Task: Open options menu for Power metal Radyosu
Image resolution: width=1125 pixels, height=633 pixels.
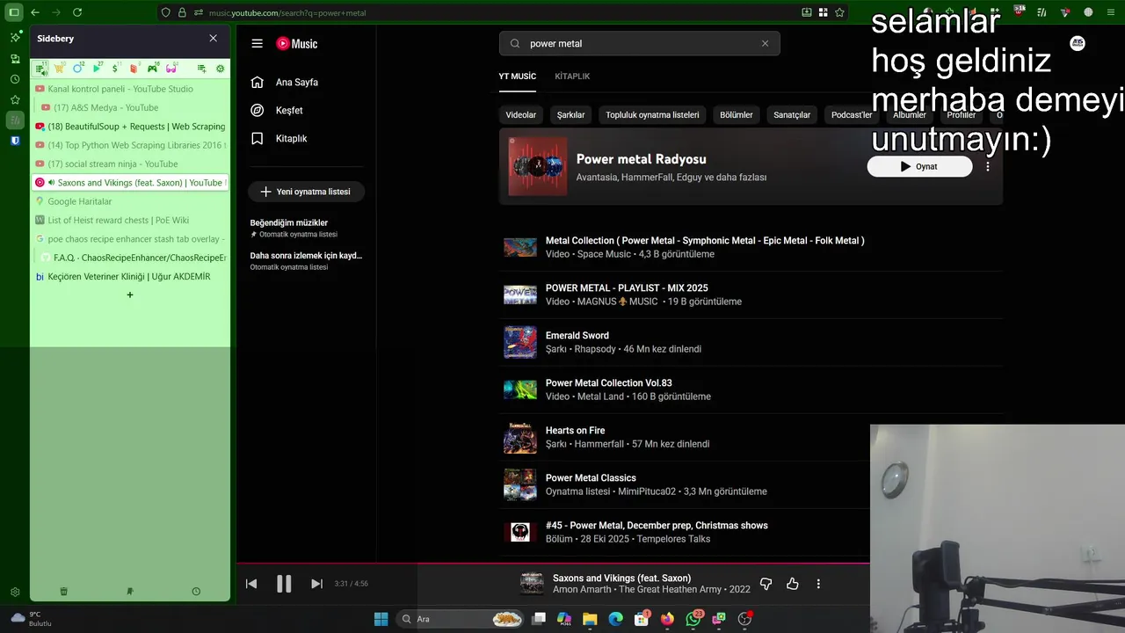Action: point(988,166)
